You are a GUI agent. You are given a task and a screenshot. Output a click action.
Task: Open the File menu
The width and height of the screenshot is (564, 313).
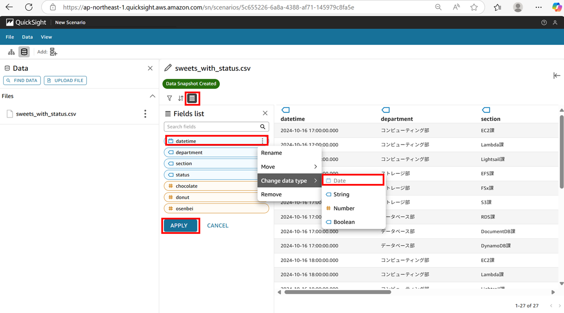10,37
